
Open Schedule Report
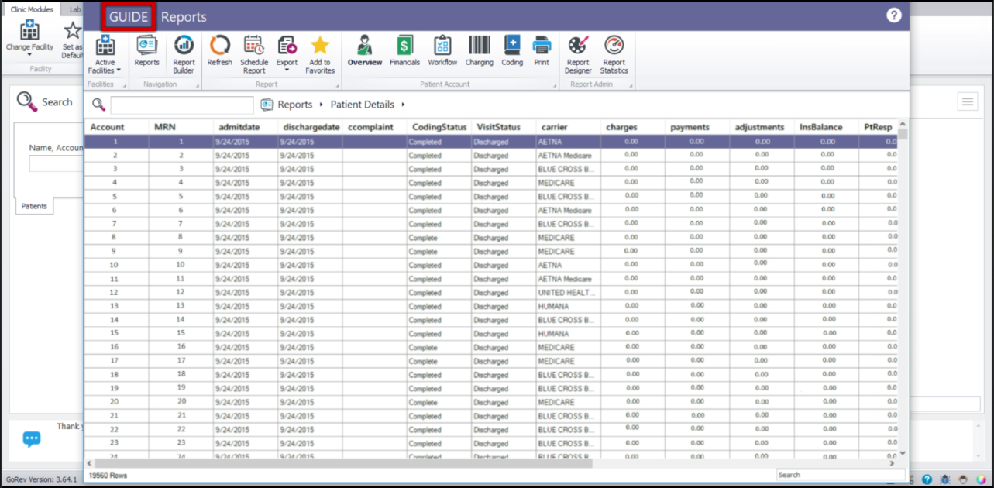pyautogui.click(x=254, y=54)
